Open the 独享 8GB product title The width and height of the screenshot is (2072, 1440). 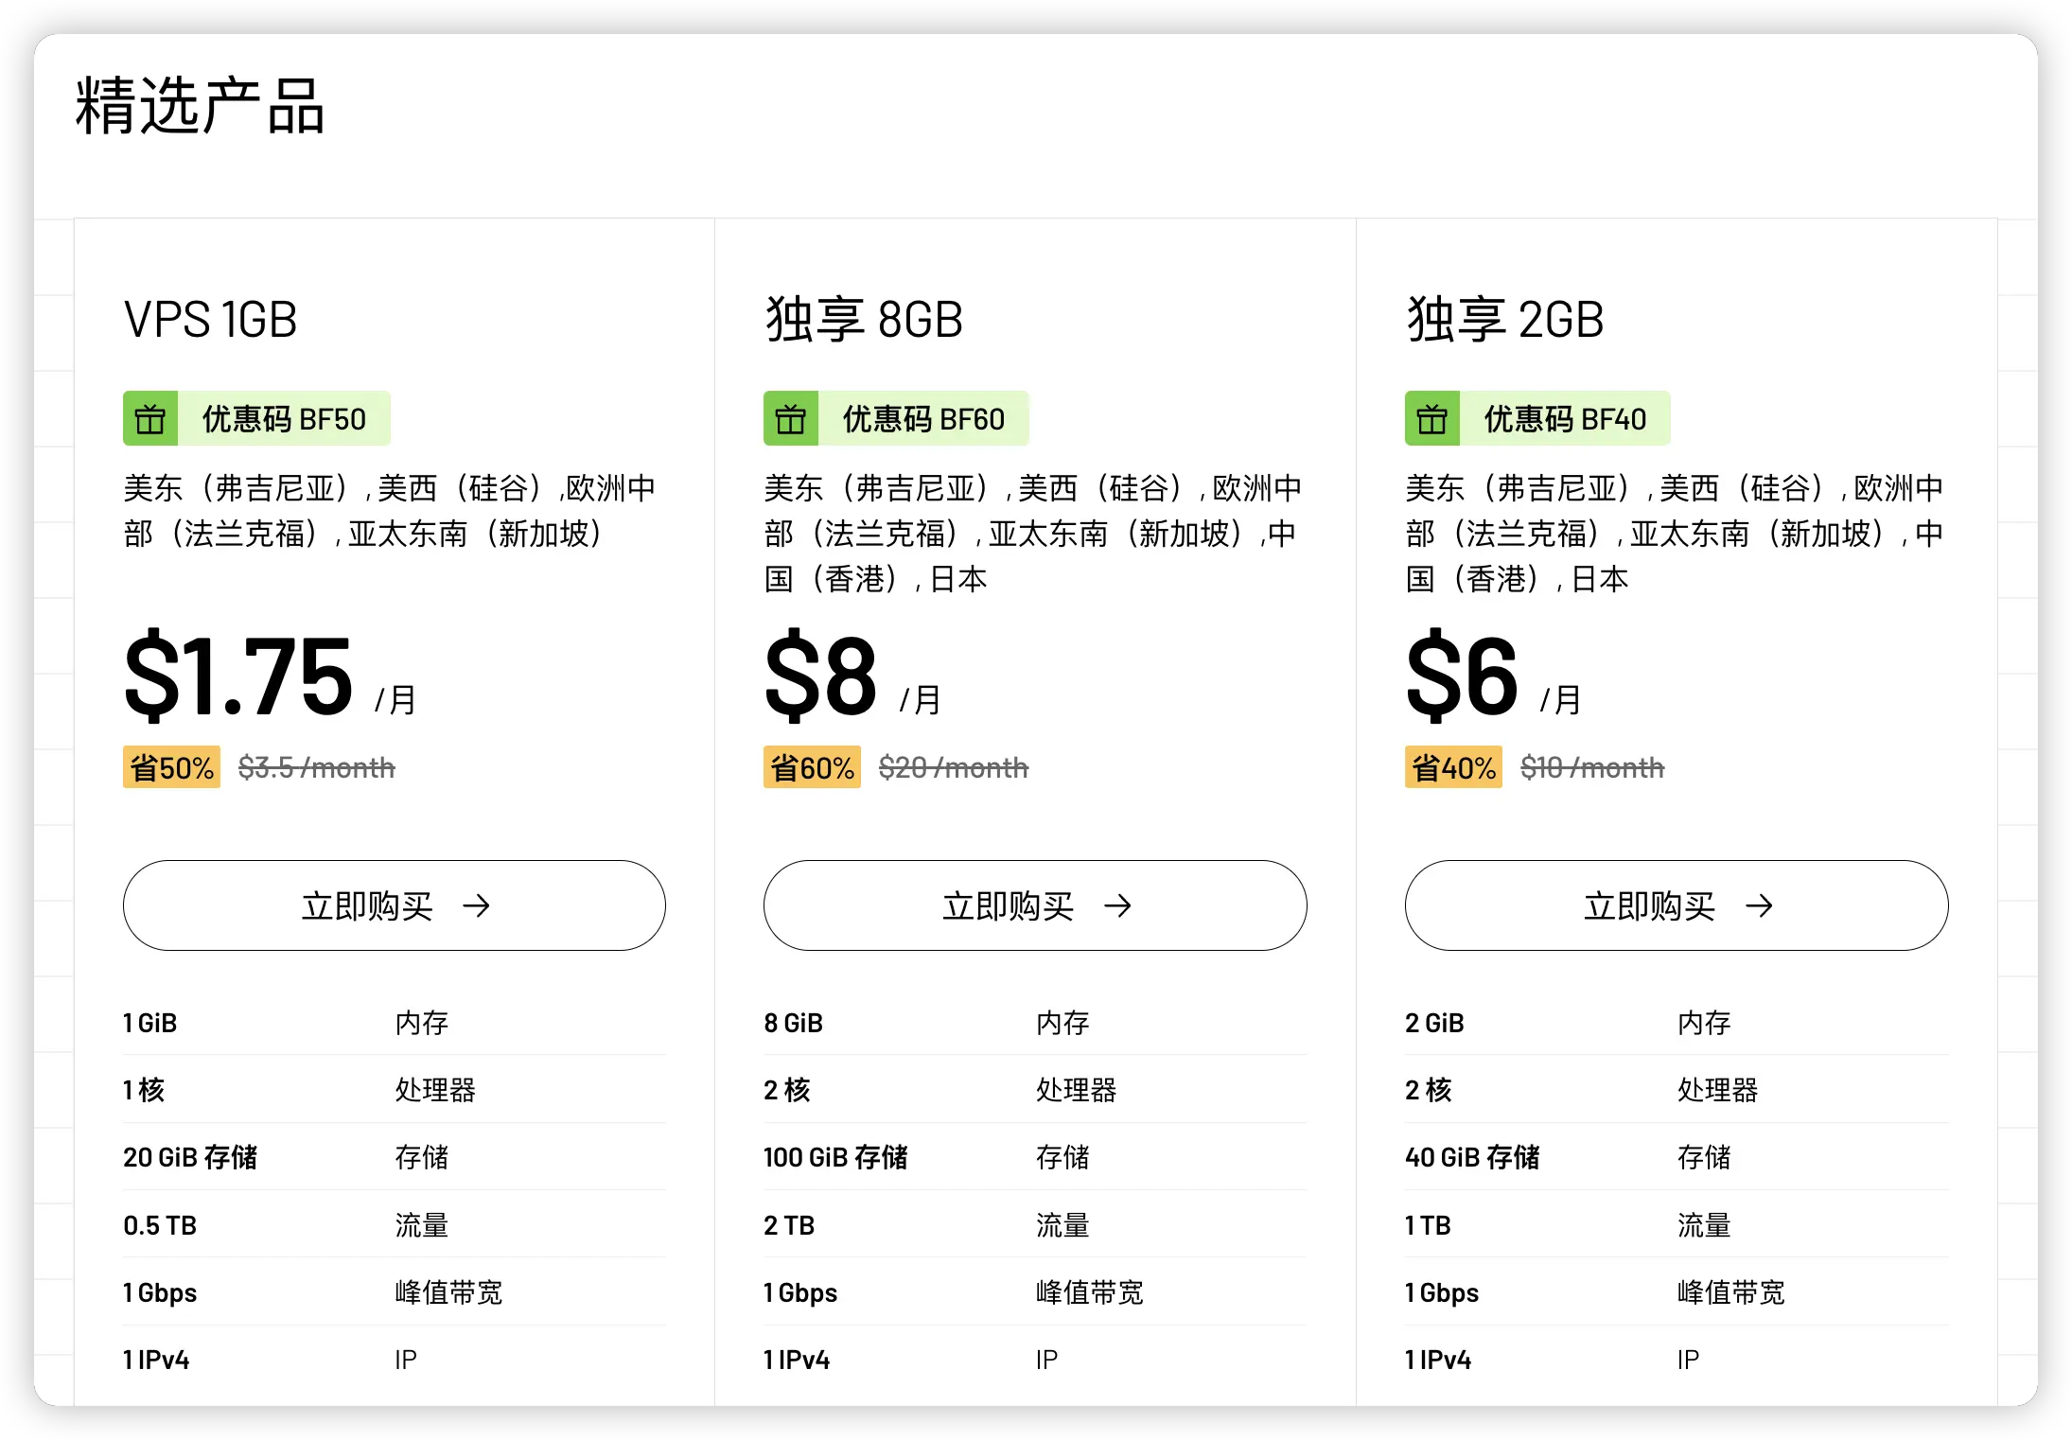point(864,320)
